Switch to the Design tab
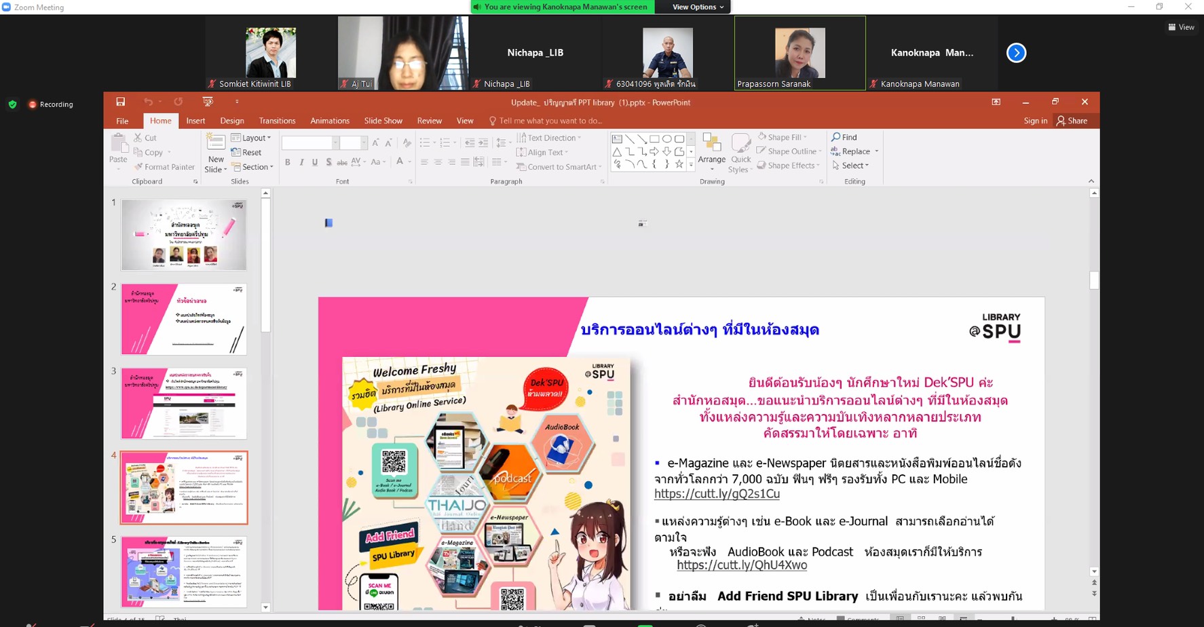 point(232,121)
